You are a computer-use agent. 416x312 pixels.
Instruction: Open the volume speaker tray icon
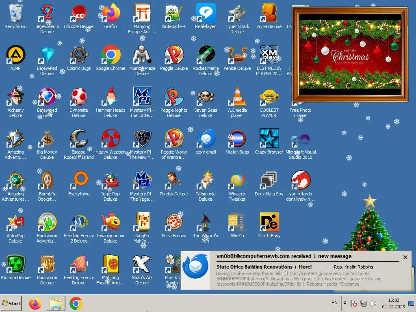(373, 303)
